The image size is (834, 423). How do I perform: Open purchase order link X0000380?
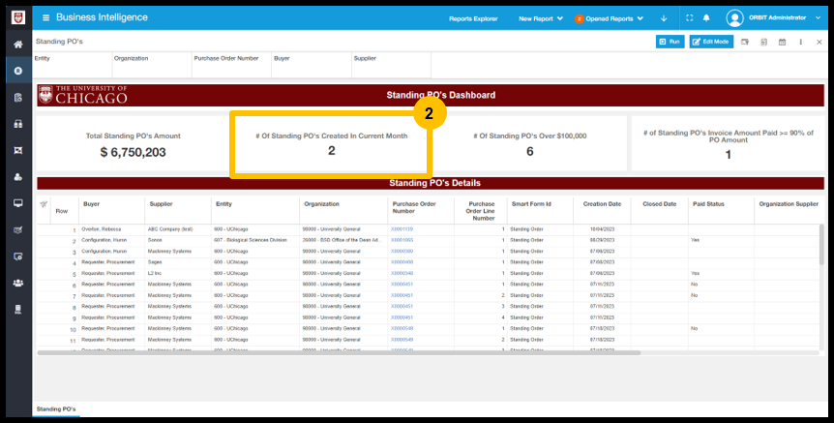[402, 251]
